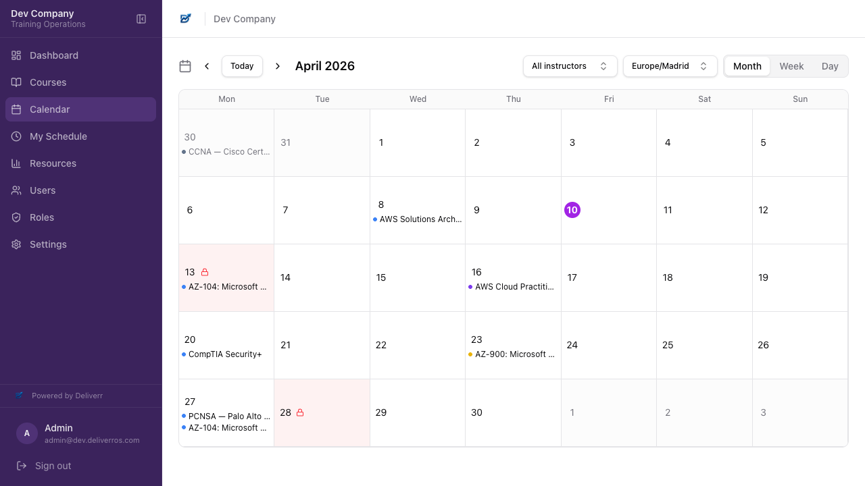Click the Dev Company workspace name in sidebar
The height and width of the screenshot is (486, 865).
(43, 13)
